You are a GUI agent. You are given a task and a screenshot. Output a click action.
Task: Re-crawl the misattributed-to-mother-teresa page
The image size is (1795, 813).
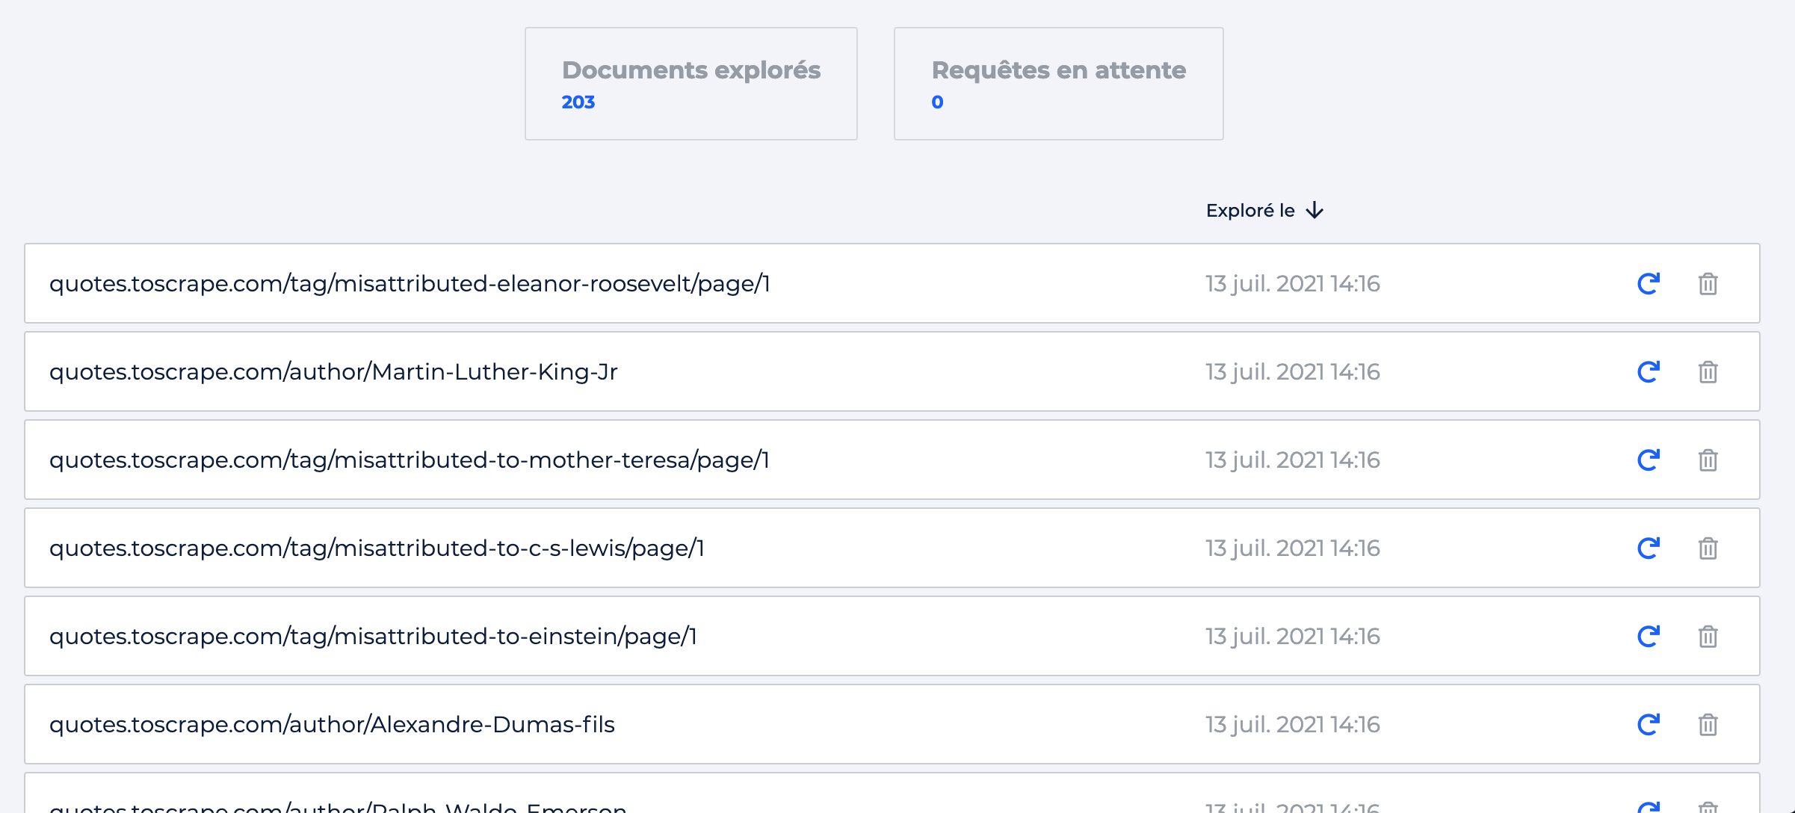(x=1648, y=460)
